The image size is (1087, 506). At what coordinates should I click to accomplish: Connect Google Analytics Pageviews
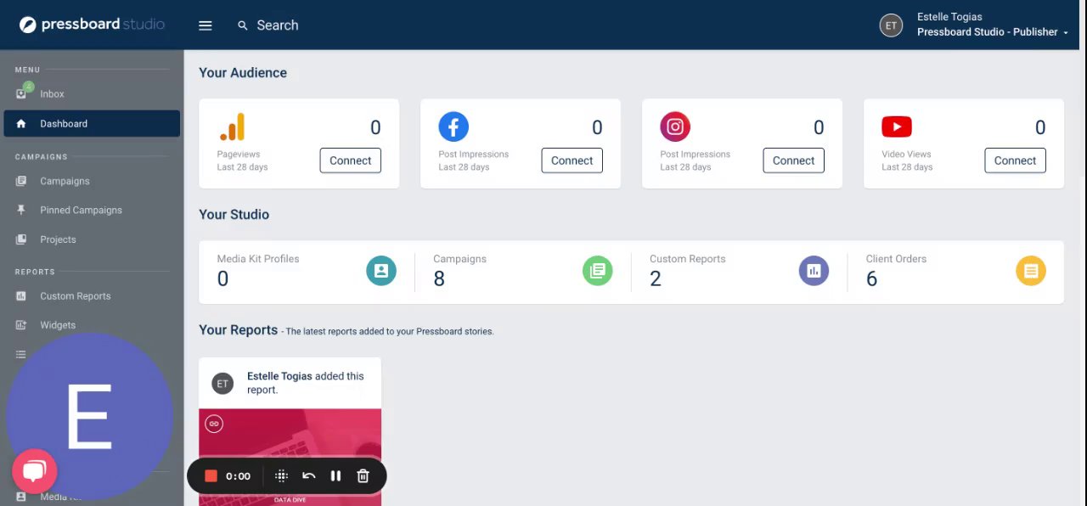click(350, 160)
